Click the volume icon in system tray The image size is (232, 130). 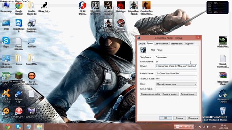208,127
